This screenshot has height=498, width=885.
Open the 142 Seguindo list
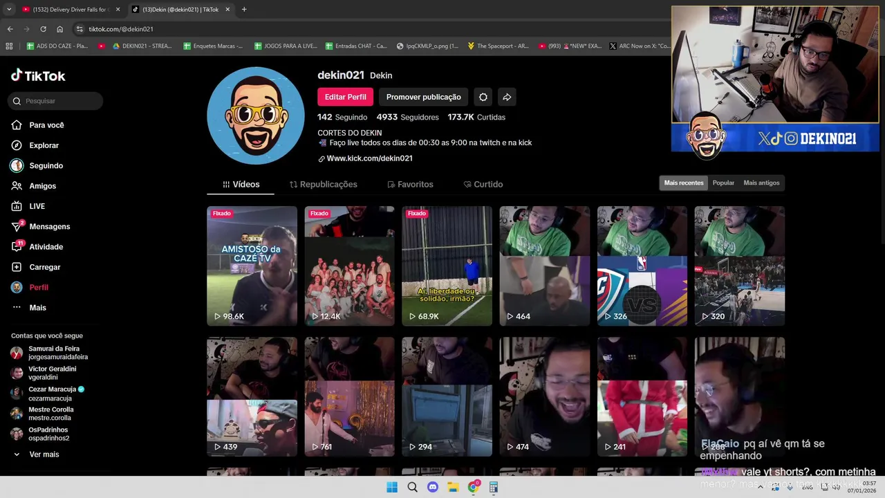coord(342,117)
